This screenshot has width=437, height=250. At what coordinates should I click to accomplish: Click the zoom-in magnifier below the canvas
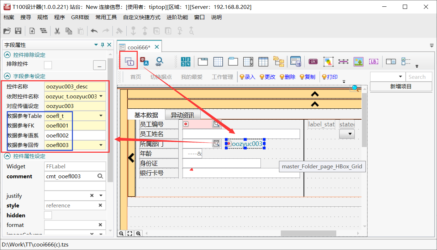(x=138, y=233)
